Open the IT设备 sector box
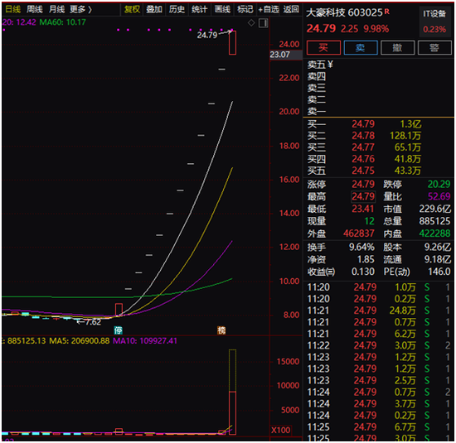 point(434,21)
